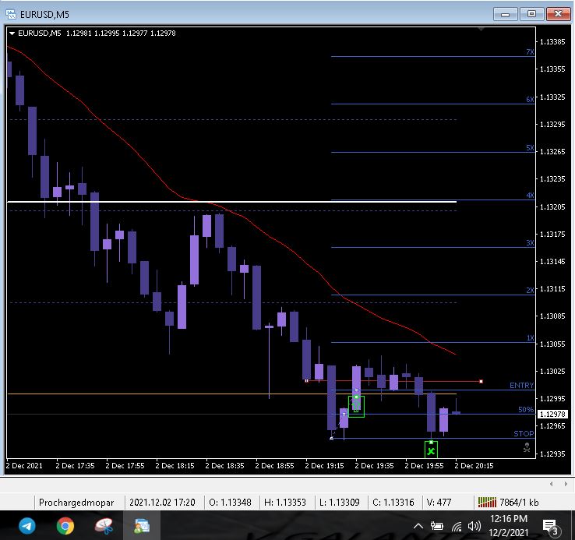This screenshot has height=540, width=575.
Task: Click the ENTRY level label
Action: 521,385
